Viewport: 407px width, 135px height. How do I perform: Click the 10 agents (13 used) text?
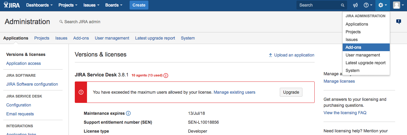pyautogui.click(x=147, y=76)
